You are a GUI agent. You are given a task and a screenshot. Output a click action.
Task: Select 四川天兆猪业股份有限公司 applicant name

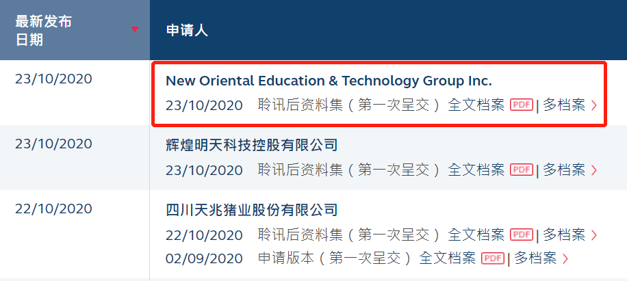[x=251, y=209]
